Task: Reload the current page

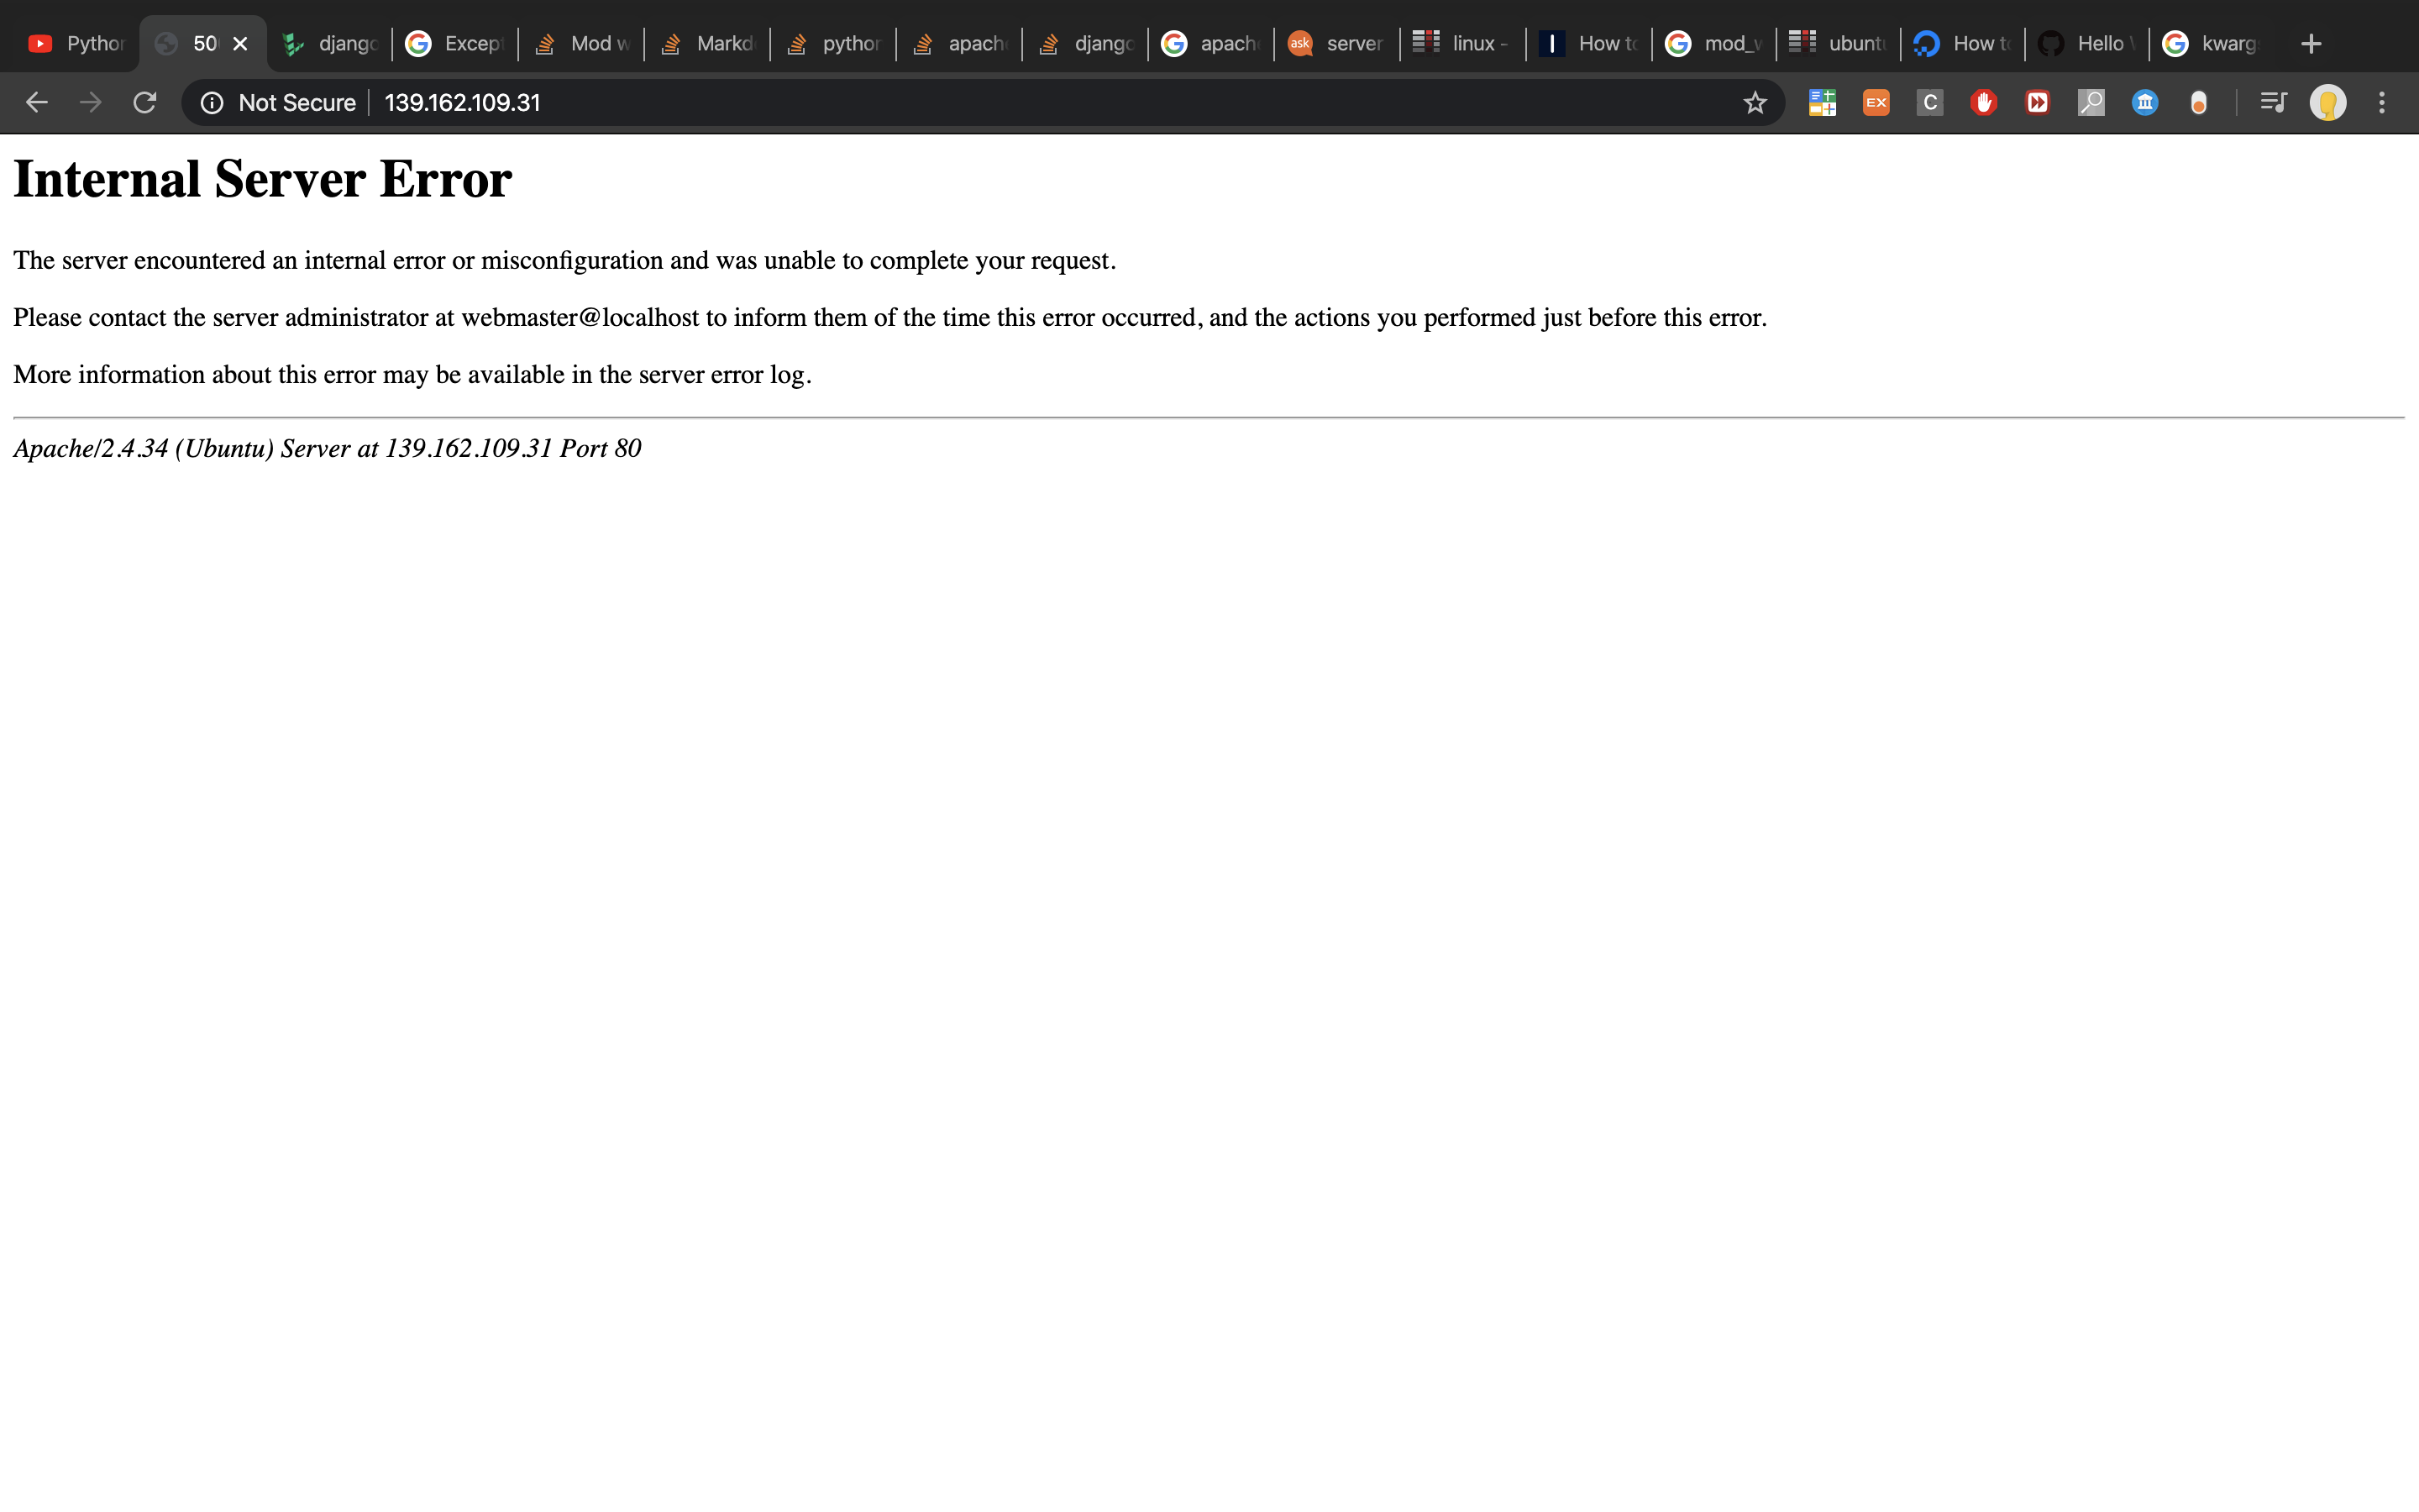Action: tap(145, 103)
